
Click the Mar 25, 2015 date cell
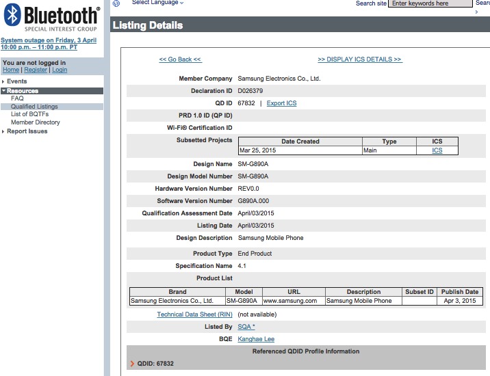pos(300,150)
